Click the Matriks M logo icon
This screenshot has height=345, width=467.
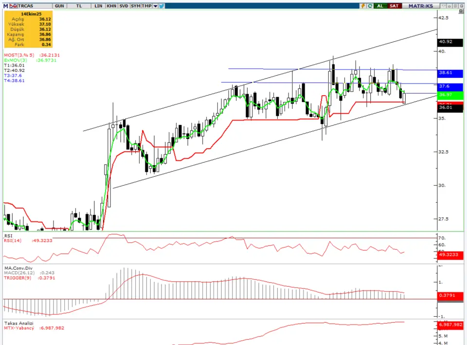5,5
